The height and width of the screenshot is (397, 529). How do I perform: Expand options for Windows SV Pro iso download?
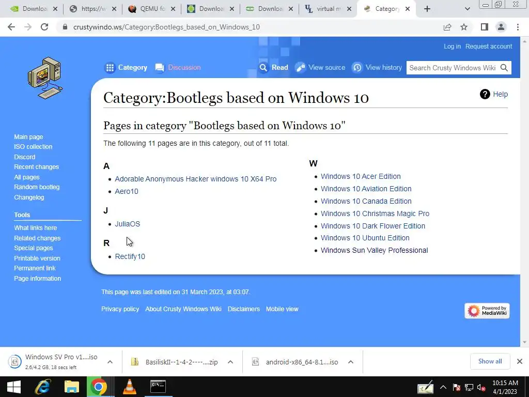coord(110,362)
